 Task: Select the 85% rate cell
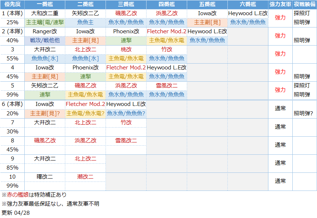click(x=12, y=168)
